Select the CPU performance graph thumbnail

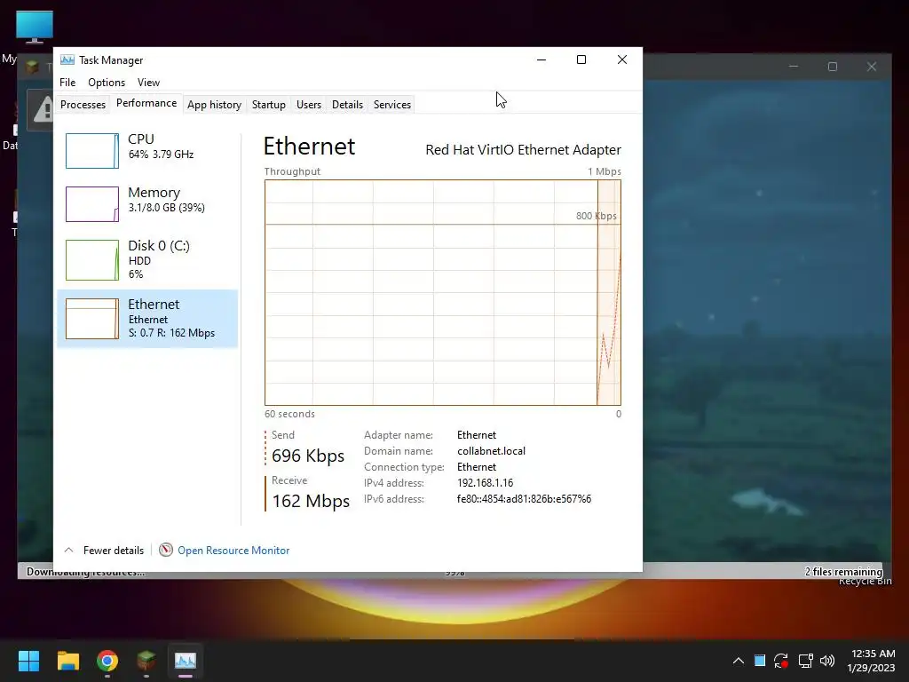92,151
